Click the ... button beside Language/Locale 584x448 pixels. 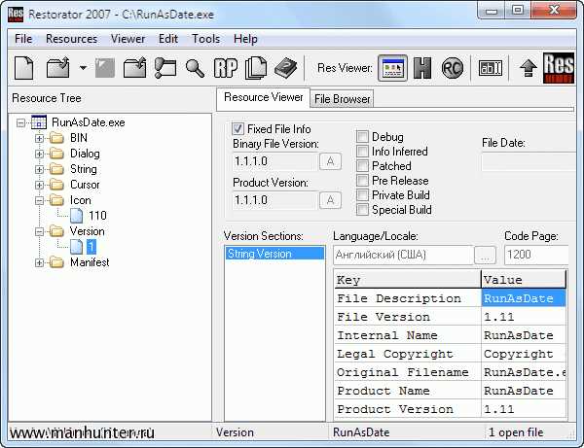485,255
